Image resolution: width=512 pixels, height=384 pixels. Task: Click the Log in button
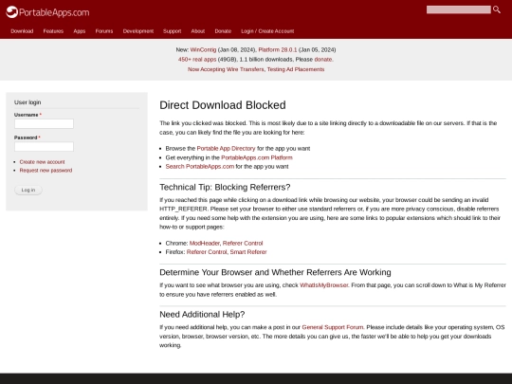pyautogui.click(x=28, y=190)
